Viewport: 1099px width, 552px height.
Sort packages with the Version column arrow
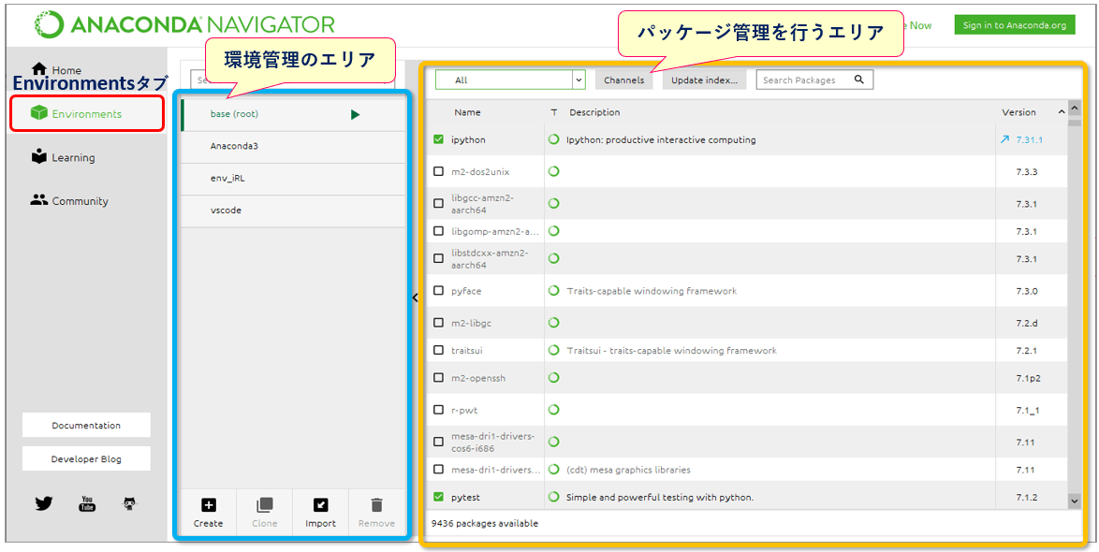pyautogui.click(x=1062, y=112)
